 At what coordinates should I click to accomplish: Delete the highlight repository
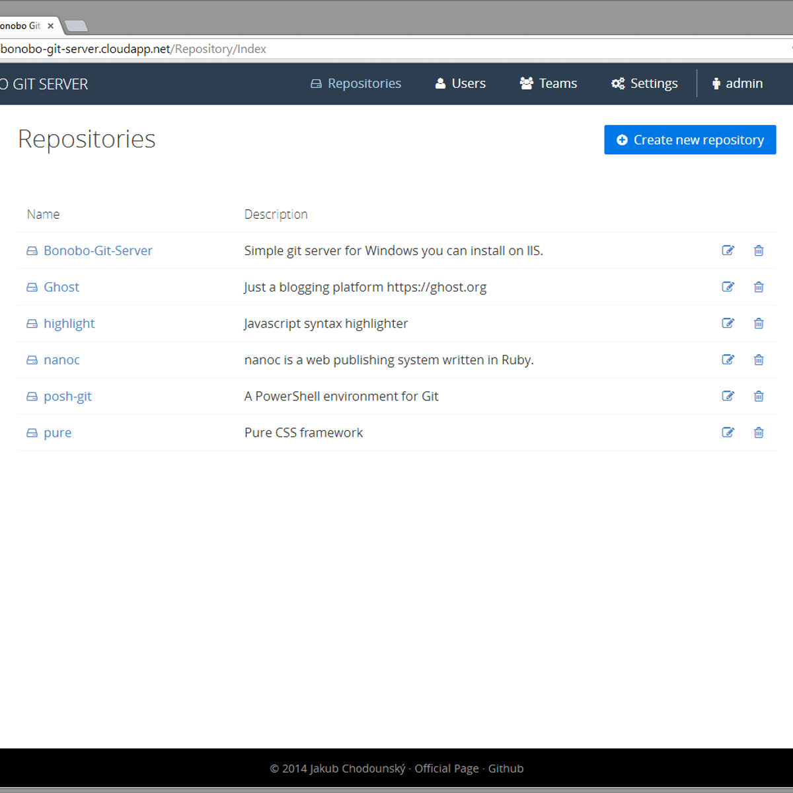click(x=759, y=323)
